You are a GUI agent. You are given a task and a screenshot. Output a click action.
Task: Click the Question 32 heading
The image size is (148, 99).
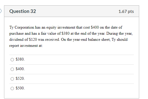pos(23,11)
